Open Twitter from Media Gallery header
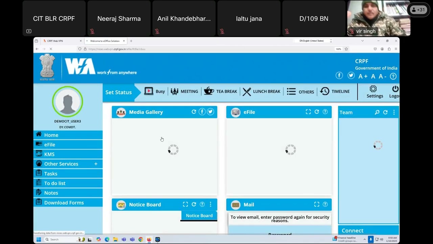The height and width of the screenshot is (244, 433). pos(210,112)
